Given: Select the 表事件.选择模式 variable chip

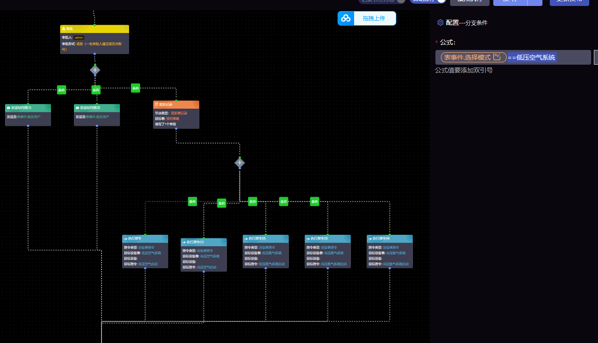Looking at the screenshot, I should coord(474,57).
